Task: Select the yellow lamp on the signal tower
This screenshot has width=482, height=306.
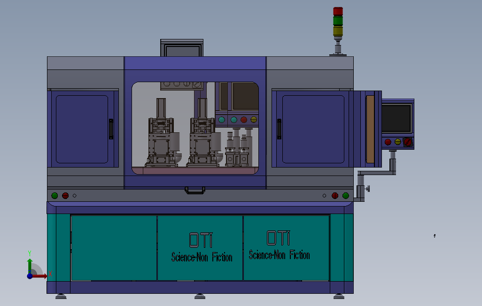Action: point(338,31)
